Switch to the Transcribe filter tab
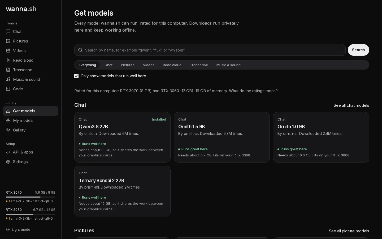This screenshot has width=382, height=239. (x=199, y=65)
